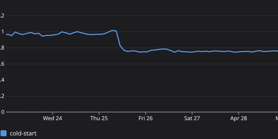Click the y-axis value 0 label
This screenshot has width=278, height=139.
pos(3,112)
